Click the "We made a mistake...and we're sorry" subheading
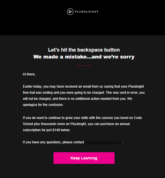 coord(84,57)
